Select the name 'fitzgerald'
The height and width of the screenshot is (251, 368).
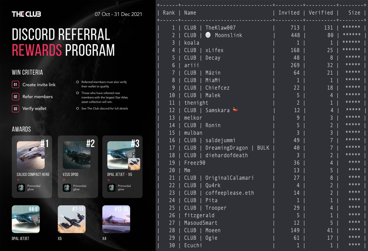point(199,215)
